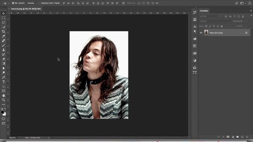Filter layers by type layers
Screen dimensions: 253x142
(x=234, y=17)
